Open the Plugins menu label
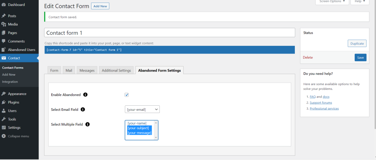Viewport: 376px width, 160px height. (14, 102)
